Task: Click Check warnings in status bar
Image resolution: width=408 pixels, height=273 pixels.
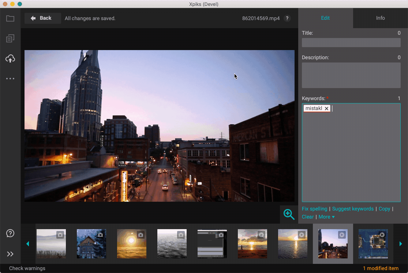Action: tap(27, 268)
